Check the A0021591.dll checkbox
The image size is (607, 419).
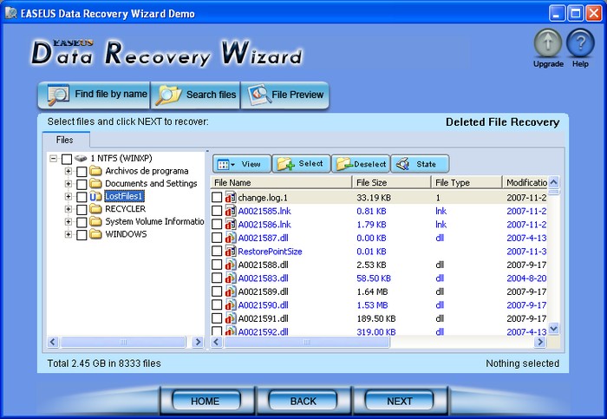pos(217,318)
